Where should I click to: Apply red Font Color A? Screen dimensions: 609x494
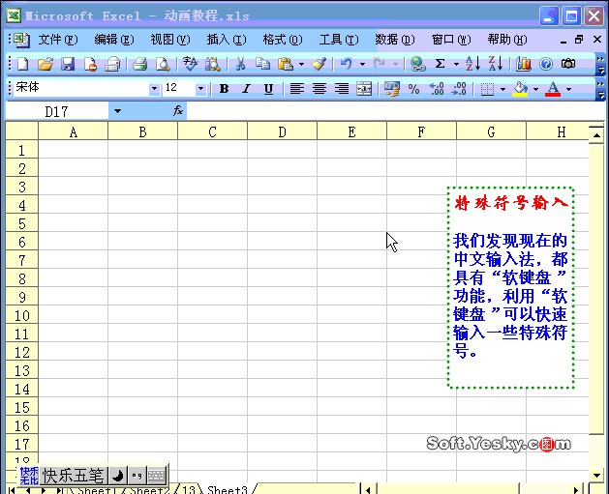click(x=553, y=89)
